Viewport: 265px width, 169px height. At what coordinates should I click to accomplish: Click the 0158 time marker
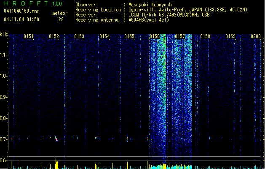[205, 36]
